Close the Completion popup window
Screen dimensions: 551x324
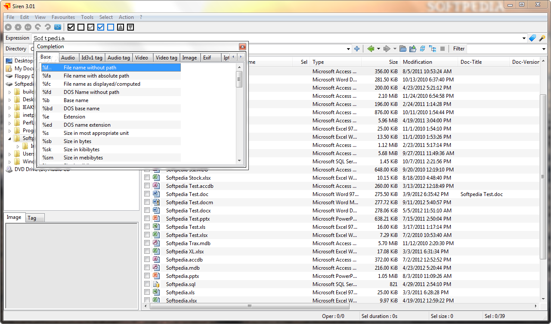(x=242, y=47)
